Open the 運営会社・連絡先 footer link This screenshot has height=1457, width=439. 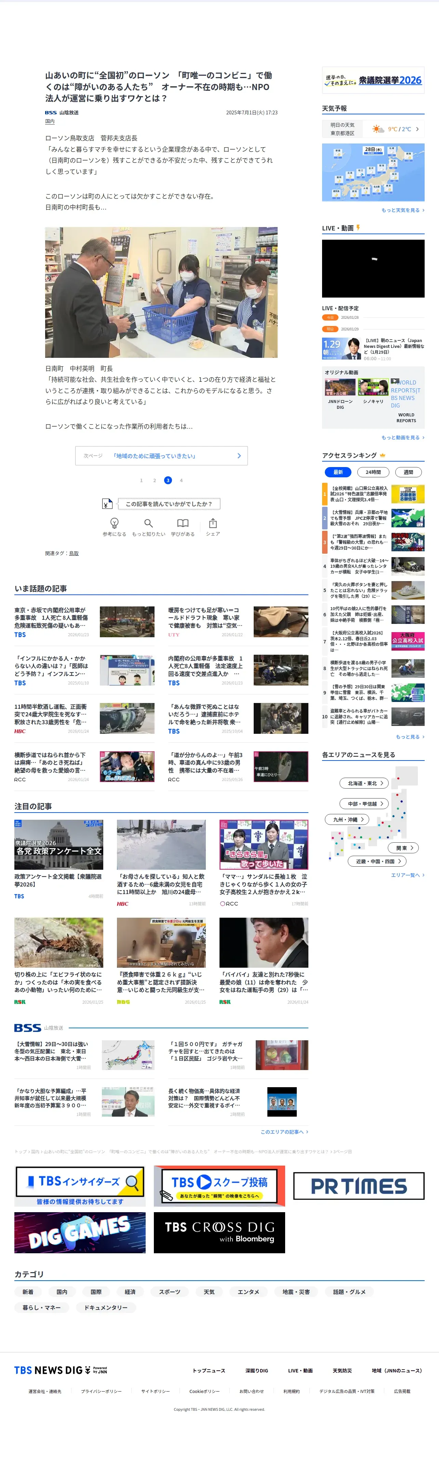pyautogui.click(x=45, y=1391)
